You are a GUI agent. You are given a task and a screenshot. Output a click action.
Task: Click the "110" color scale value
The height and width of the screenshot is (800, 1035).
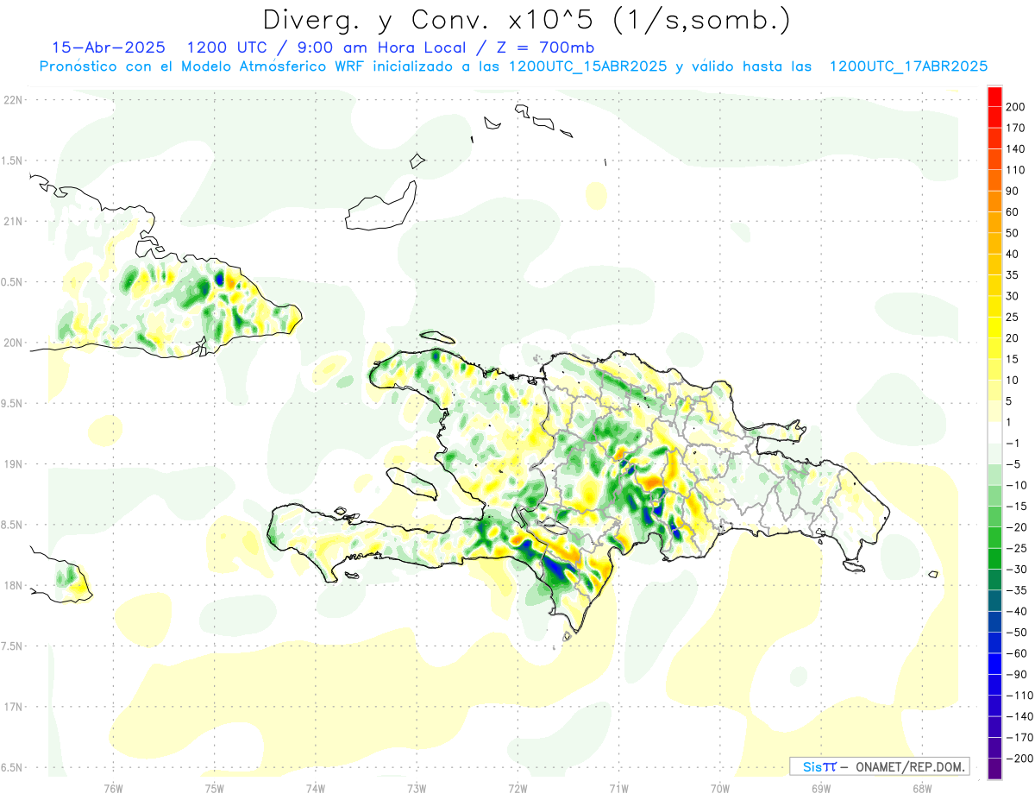[1015, 170]
